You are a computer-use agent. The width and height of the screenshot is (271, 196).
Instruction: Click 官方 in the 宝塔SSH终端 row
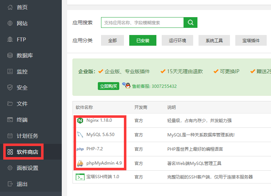[139, 177]
